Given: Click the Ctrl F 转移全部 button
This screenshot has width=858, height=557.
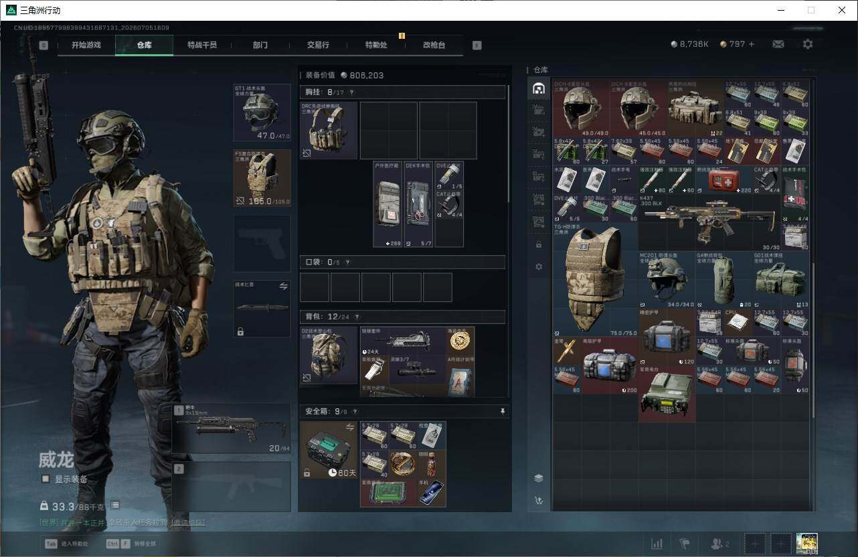Looking at the screenshot, I should (131, 544).
